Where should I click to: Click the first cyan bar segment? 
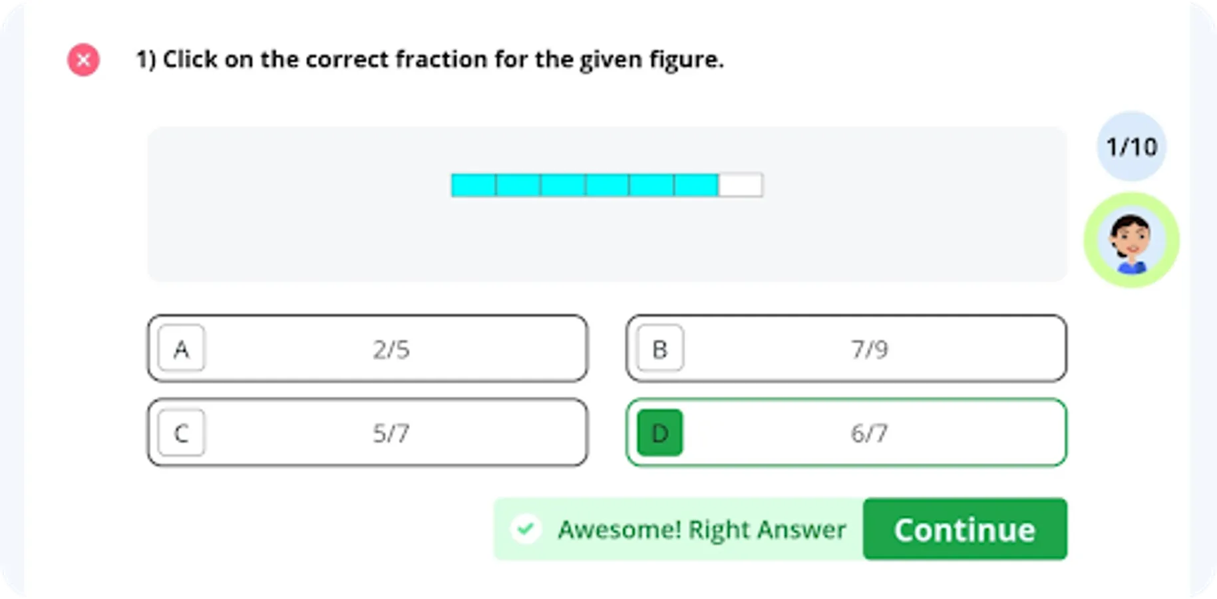click(473, 185)
